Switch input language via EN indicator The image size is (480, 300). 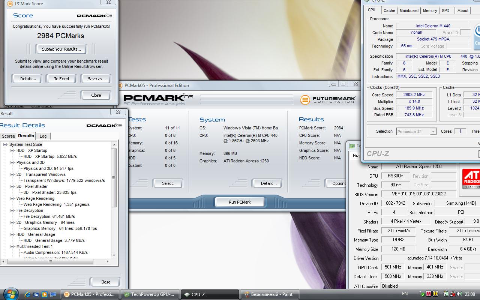pos(405,294)
